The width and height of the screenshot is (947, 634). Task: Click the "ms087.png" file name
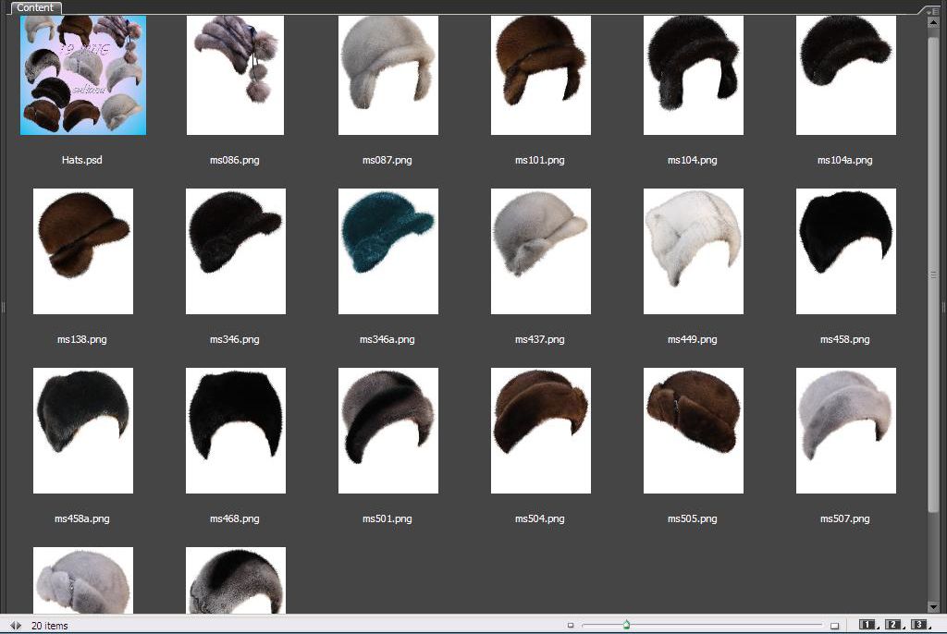pyautogui.click(x=387, y=160)
